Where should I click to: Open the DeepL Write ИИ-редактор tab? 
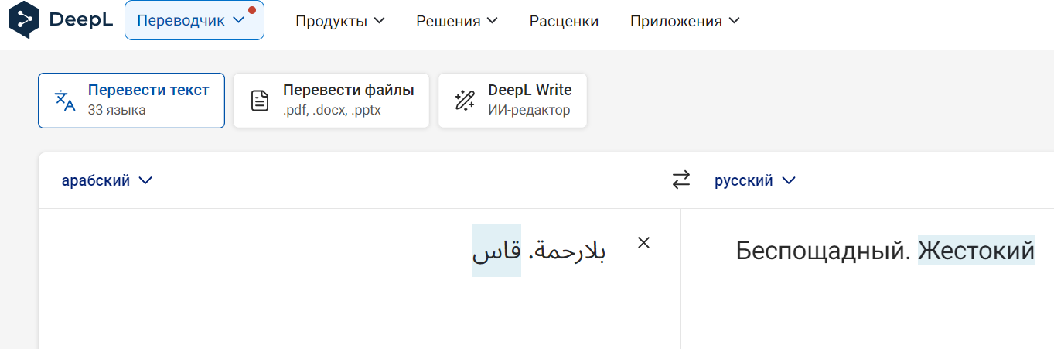tap(513, 101)
